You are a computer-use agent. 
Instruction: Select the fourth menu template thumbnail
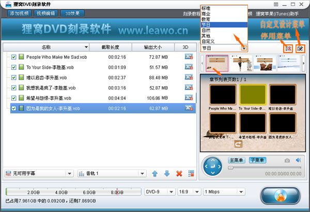(x=289, y=63)
